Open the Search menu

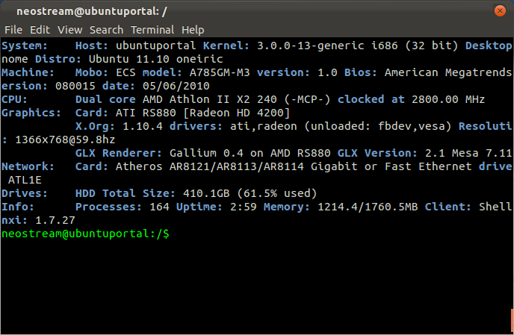click(107, 30)
